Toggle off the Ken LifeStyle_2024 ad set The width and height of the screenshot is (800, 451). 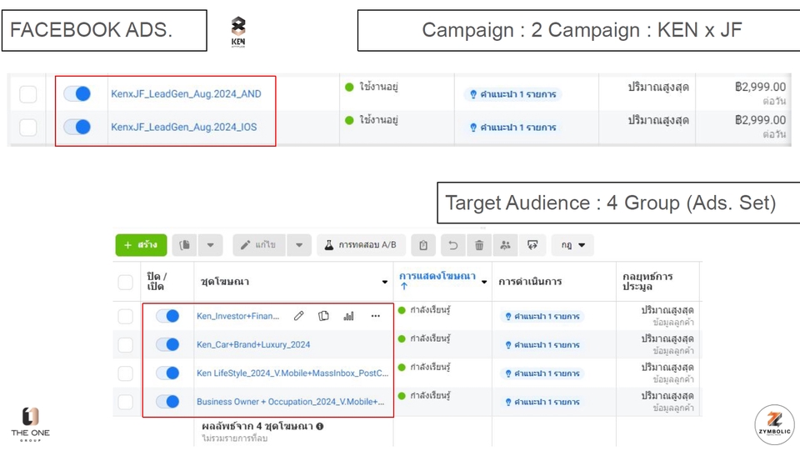167,373
